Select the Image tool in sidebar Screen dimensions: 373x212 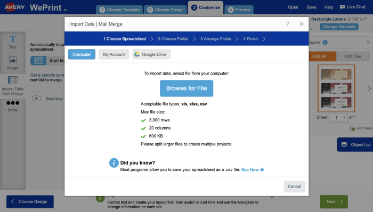13,63
